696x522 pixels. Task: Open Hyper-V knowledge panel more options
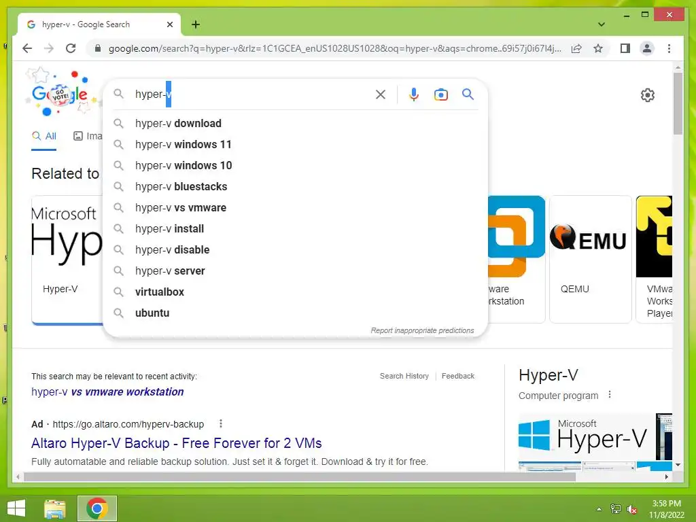click(x=610, y=394)
